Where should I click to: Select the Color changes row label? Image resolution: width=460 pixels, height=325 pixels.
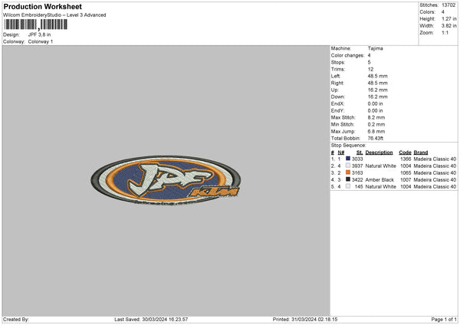(x=347, y=55)
